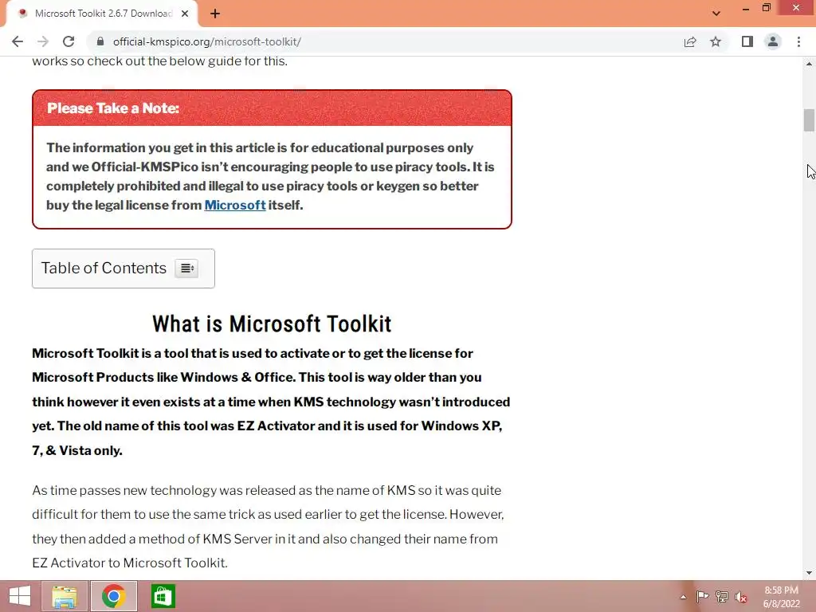
Task: Go back to the previous page
Action: [x=18, y=41]
